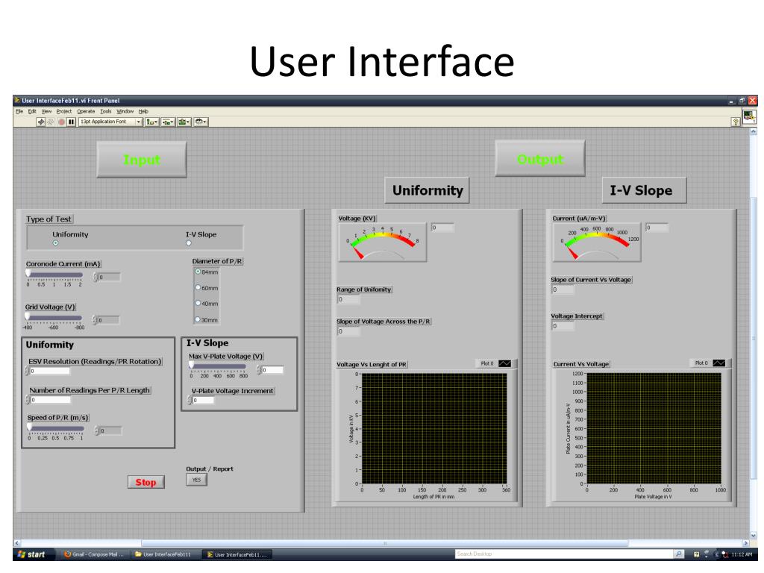
Task: Select the 60mm P/R diameter option
Action: (x=198, y=287)
